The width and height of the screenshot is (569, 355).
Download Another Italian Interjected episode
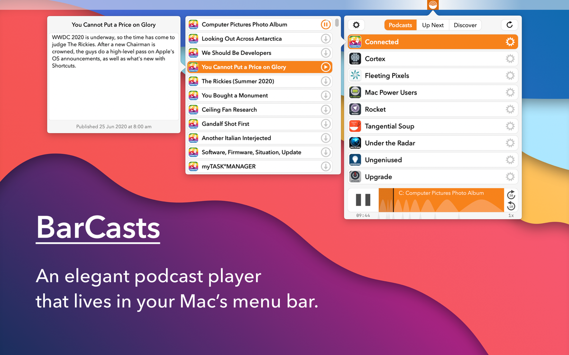click(326, 138)
